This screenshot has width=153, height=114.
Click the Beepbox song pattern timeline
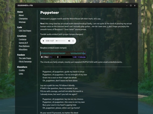pyautogui.click(x=63, y=53)
